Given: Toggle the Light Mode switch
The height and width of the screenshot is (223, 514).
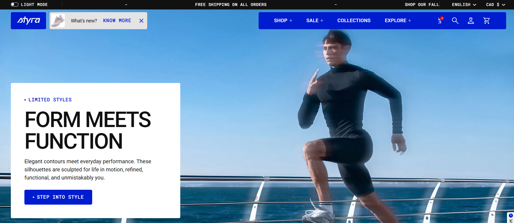Looking at the screenshot, I should pos(15,5).
